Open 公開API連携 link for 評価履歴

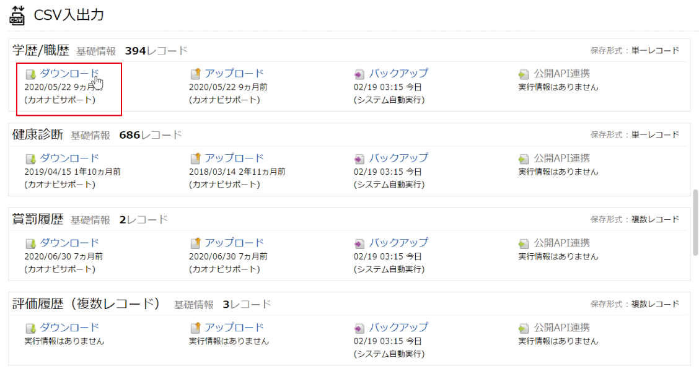pyautogui.click(x=561, y=328)
